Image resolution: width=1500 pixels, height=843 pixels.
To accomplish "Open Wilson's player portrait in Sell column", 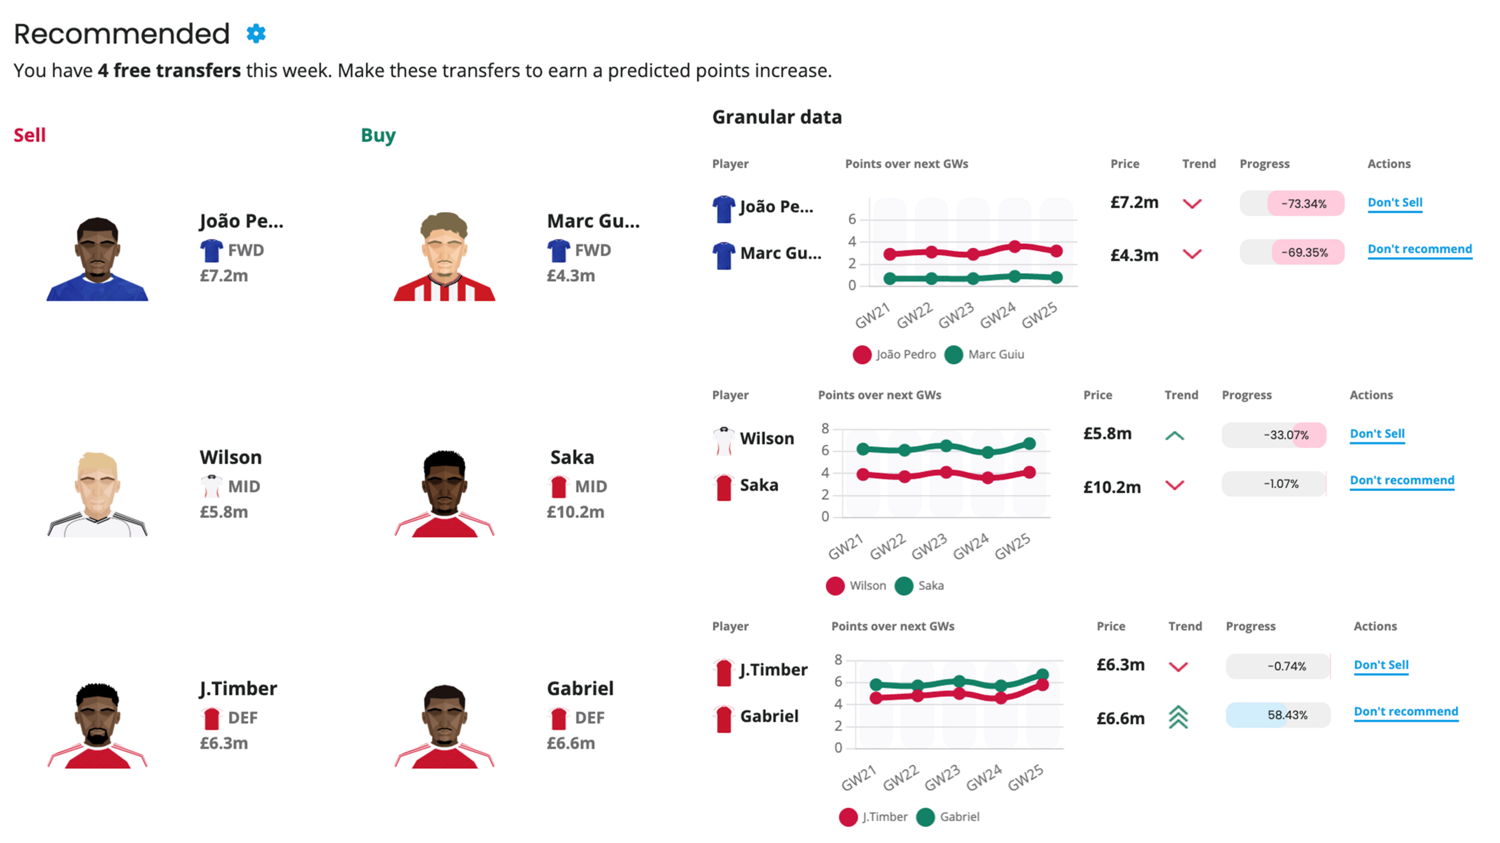I will tap(97, 493).
